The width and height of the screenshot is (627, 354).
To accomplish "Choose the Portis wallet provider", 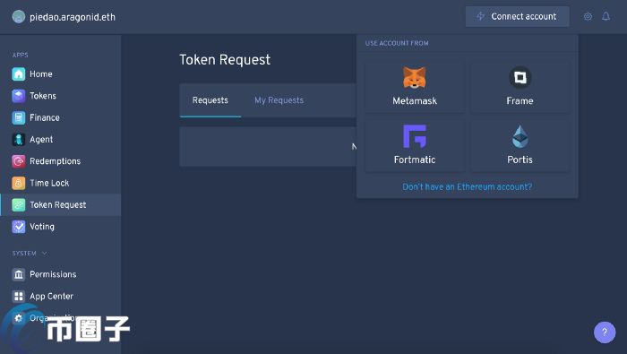I will (x=520, y=145).
